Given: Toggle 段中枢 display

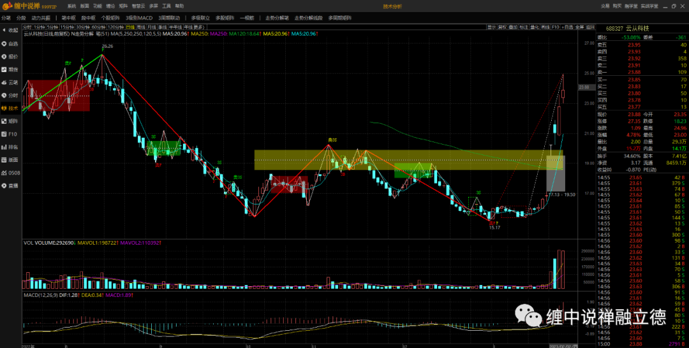Looking at the screenshot, I should (x=88, y=18).
